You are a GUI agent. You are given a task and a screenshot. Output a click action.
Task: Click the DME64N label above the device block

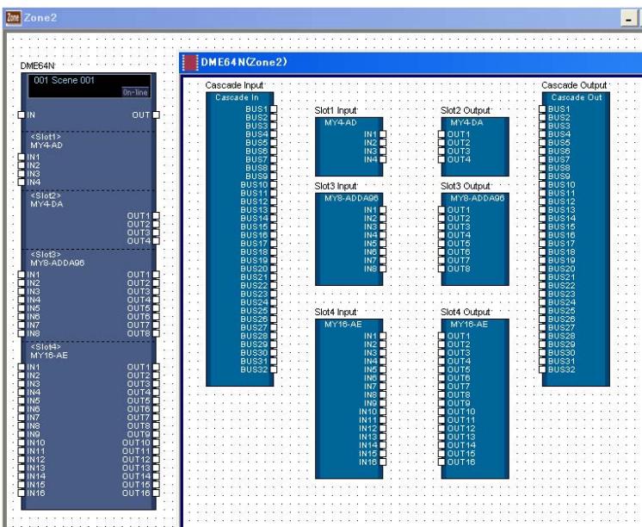coord(37,66)
